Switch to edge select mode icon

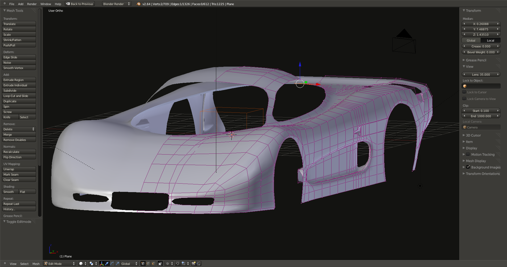[x=148, y=264]
